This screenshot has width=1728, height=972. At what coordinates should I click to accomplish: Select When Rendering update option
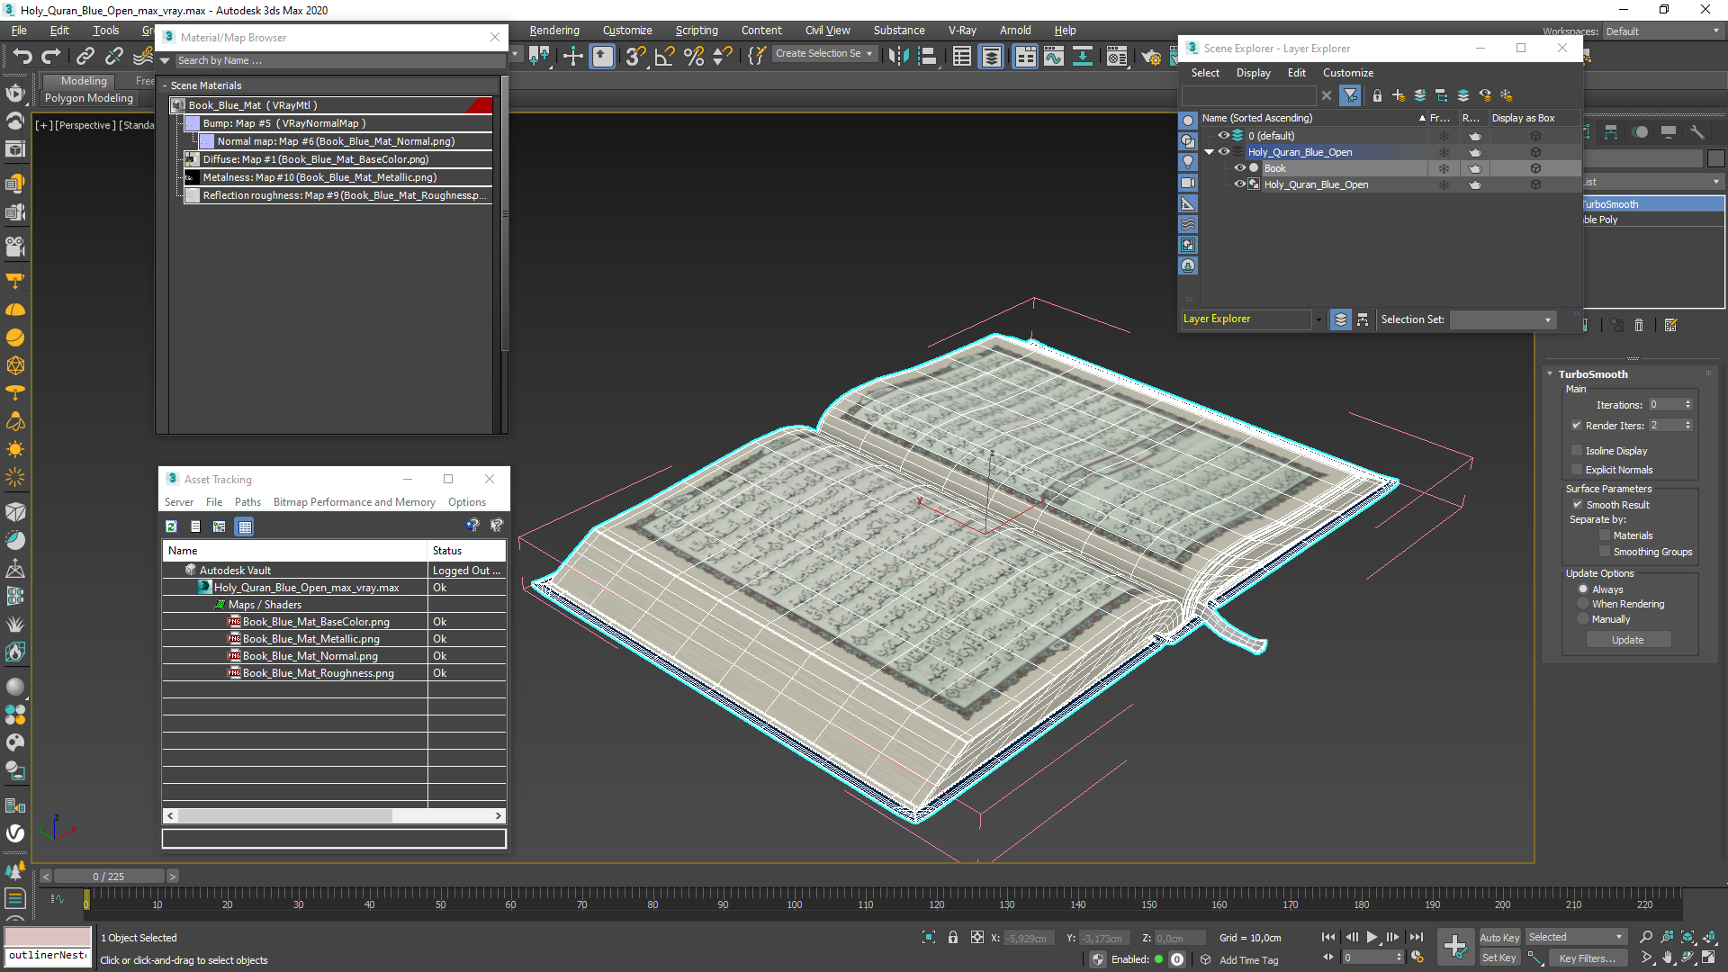pyautogui.click(x=1583, y=604)
